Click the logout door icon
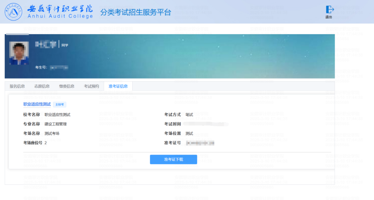 pyautogui.click(x=330, y=9)
